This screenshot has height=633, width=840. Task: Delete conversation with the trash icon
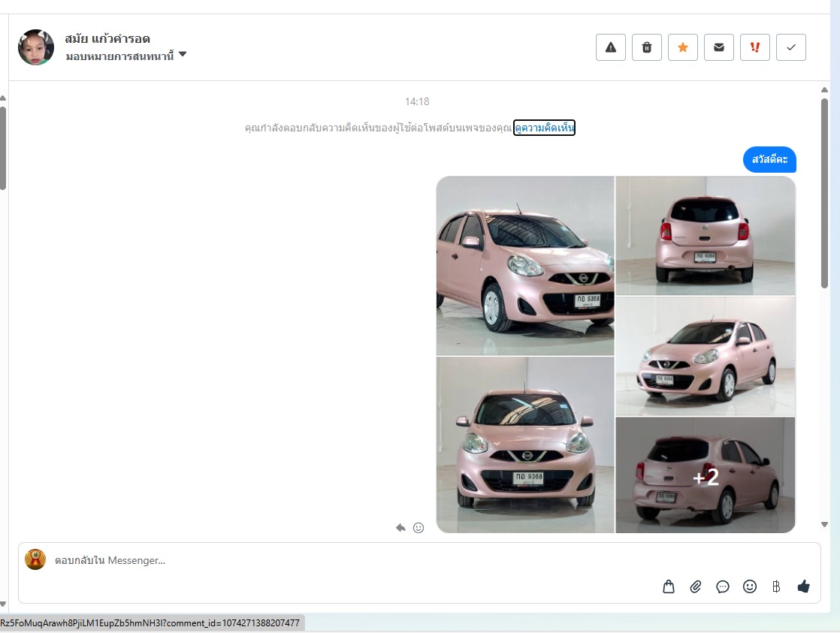646,47
